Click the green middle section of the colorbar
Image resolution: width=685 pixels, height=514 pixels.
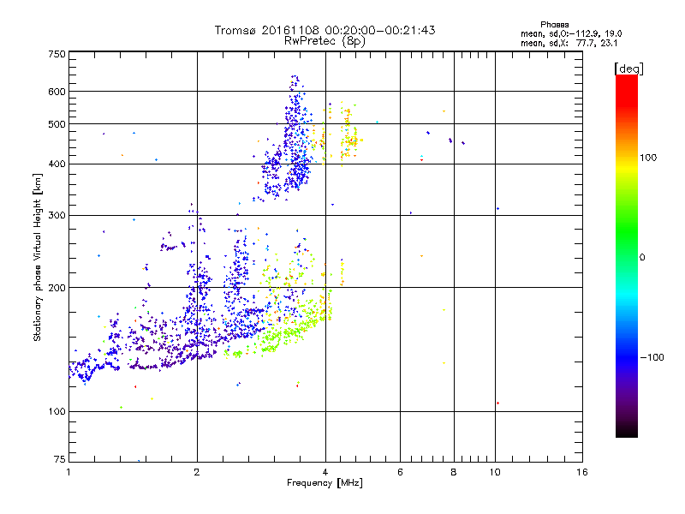click(x=627, y=231)
